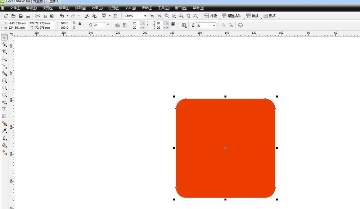Toggle the round corners together lock
Image resolution: width=360 pixels, height=209 pixels.
click(x=172, y=24)
